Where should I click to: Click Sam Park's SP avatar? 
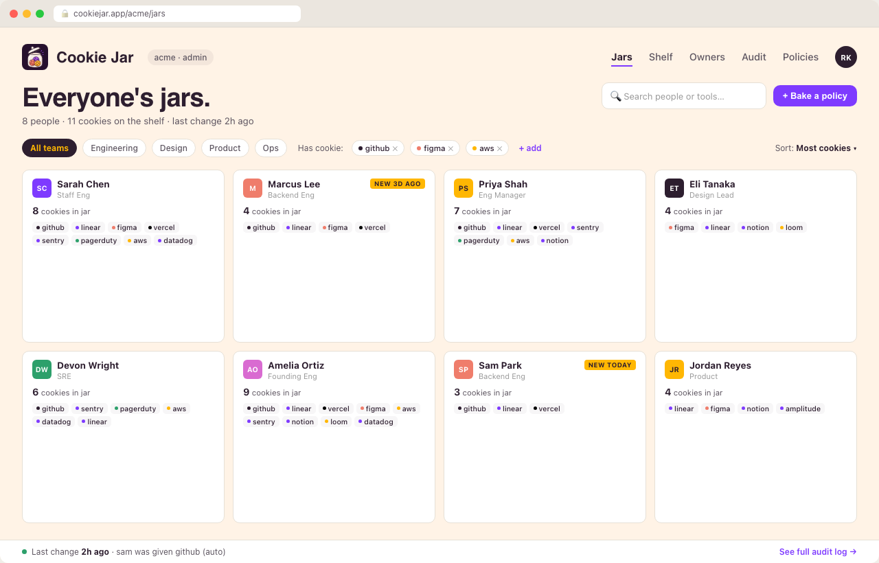tap(464, 369)
